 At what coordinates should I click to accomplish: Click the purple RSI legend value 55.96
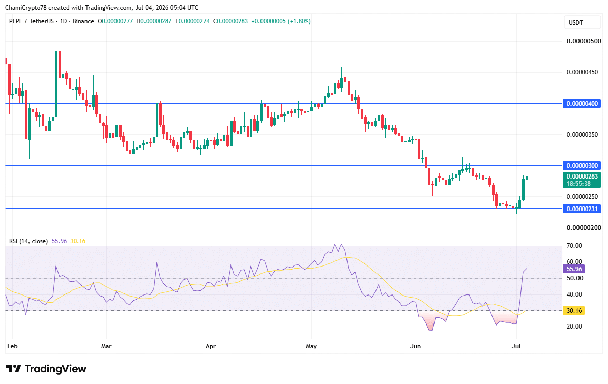[x=60, y=241]
